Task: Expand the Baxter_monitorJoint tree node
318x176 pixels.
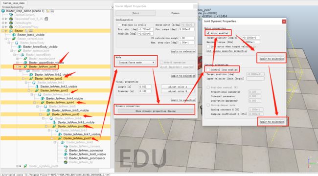Action: click(18, 59)
